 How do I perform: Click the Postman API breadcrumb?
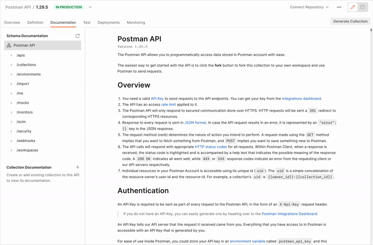[18, 7]
